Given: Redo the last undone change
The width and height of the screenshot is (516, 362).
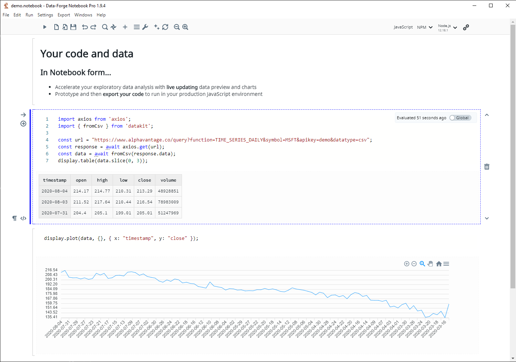Looking at the screenshot, I should coord(93,27).
